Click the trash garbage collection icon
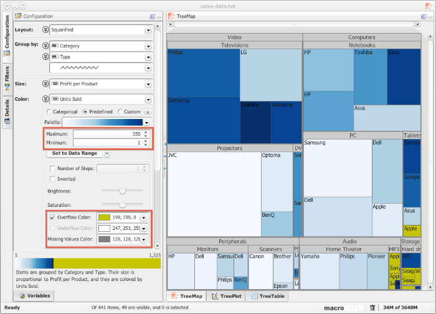Screen dimensions: 436x314 click(372, 307)
